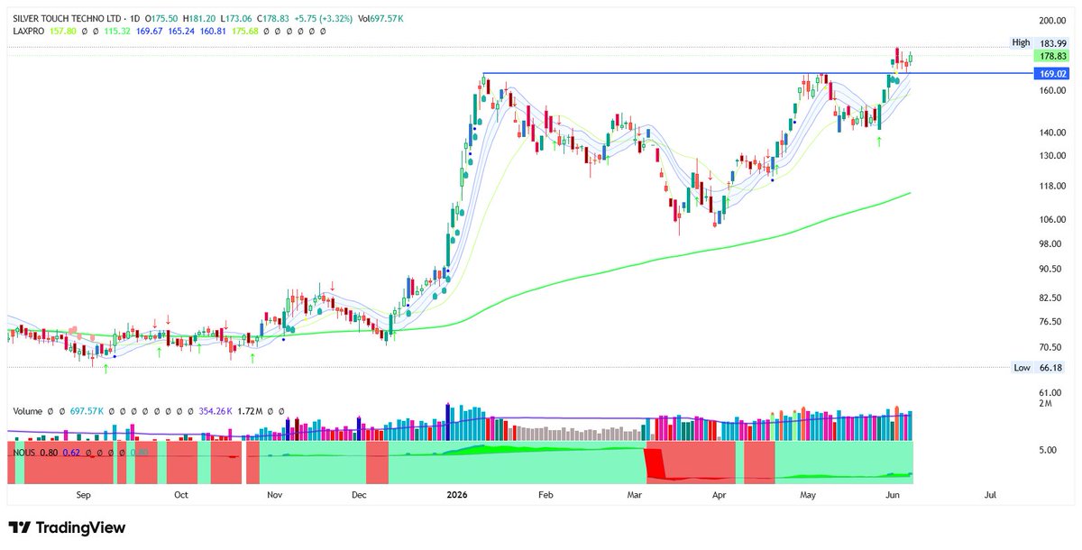Click Sep on the time axis
This screenshot has height=550, width=1082.
[84, 495]
